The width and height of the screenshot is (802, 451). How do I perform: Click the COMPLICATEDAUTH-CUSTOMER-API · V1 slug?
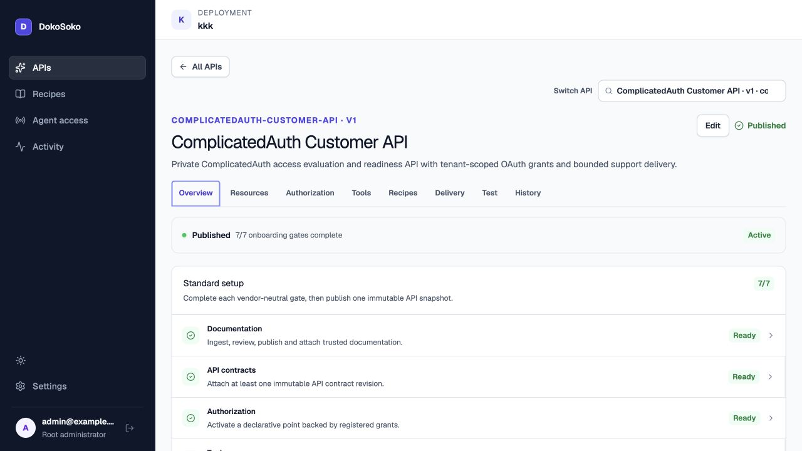pyautogui.click(x=264, y=120)
